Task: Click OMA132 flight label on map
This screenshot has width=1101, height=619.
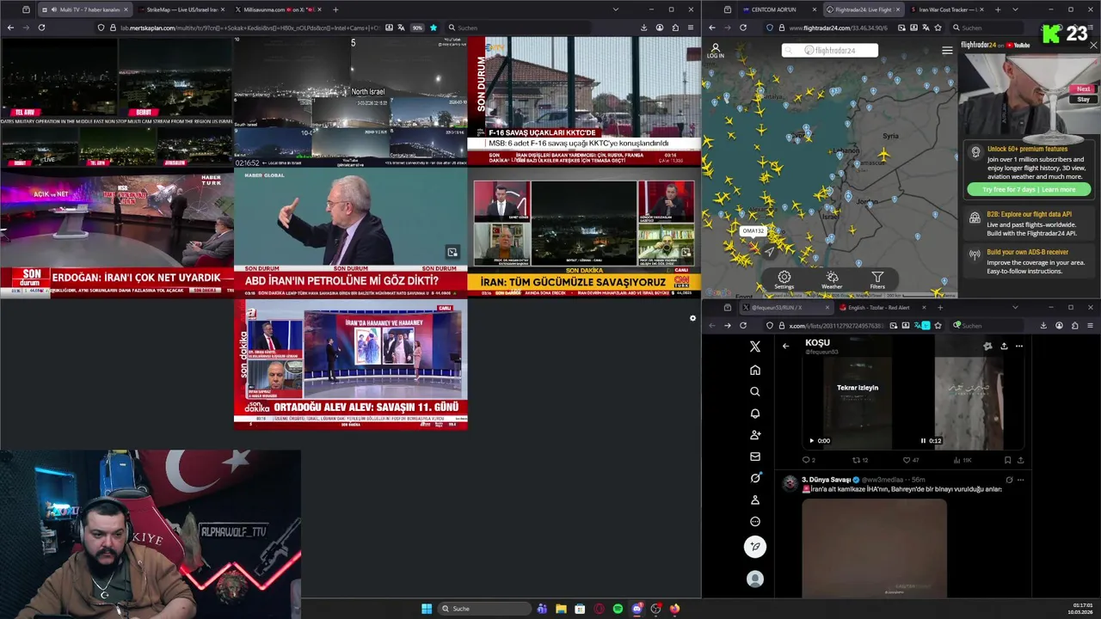Action: tap(753, 231)
